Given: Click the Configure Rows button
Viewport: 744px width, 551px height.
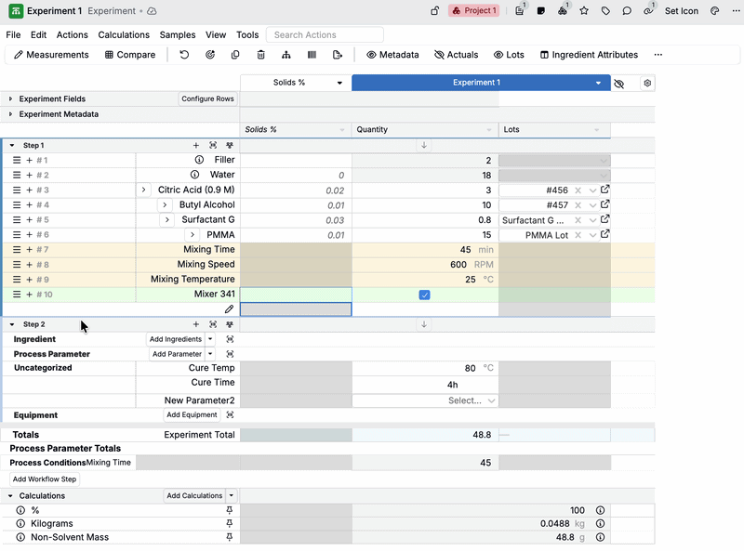Looking at the screenshot, I should coord(207,98).
